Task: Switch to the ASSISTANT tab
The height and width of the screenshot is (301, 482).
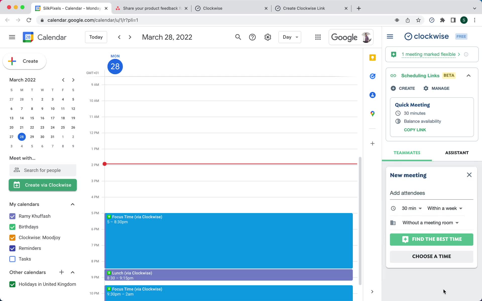Action: click(457, 153)
